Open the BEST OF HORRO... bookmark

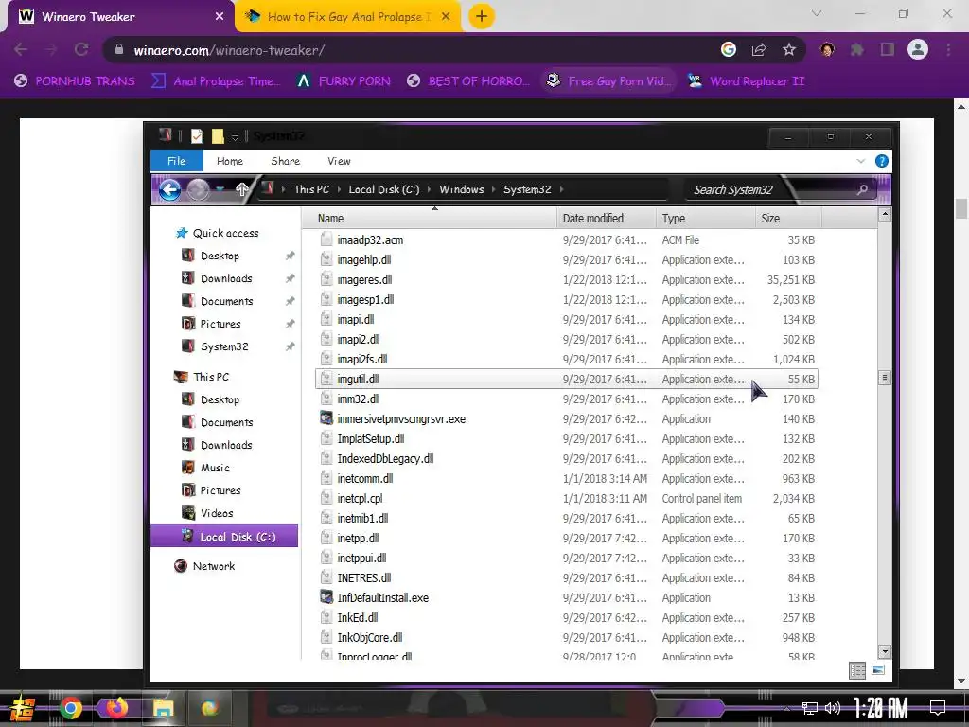tap(468, 81)
